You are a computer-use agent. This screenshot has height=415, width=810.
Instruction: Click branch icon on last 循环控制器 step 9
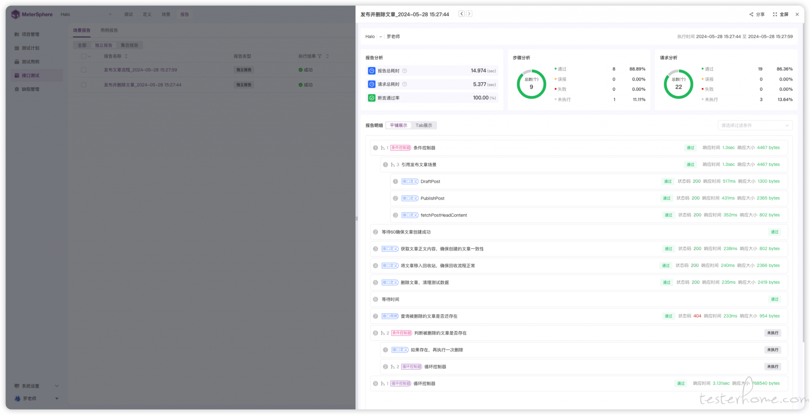tap(383, 384)
